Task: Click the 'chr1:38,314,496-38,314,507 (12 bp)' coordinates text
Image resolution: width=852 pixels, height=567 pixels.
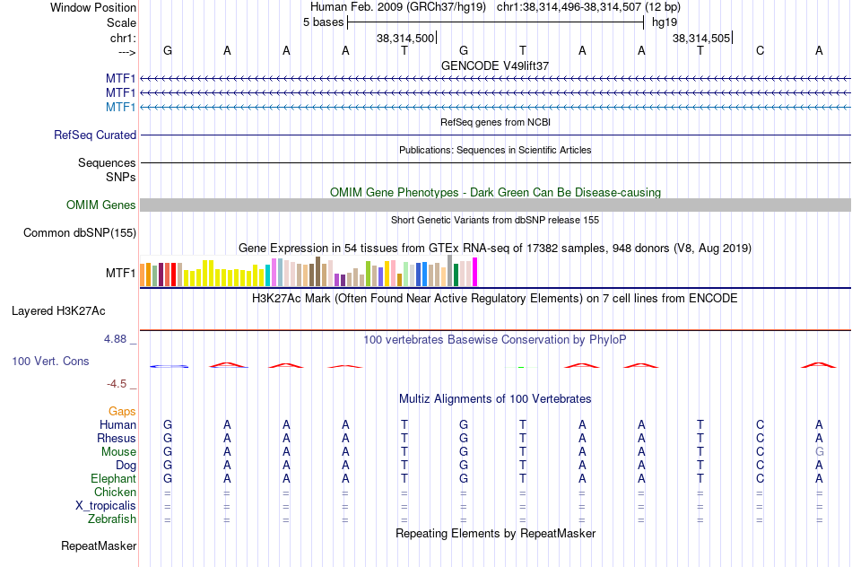Action: (x=588, y=7)
